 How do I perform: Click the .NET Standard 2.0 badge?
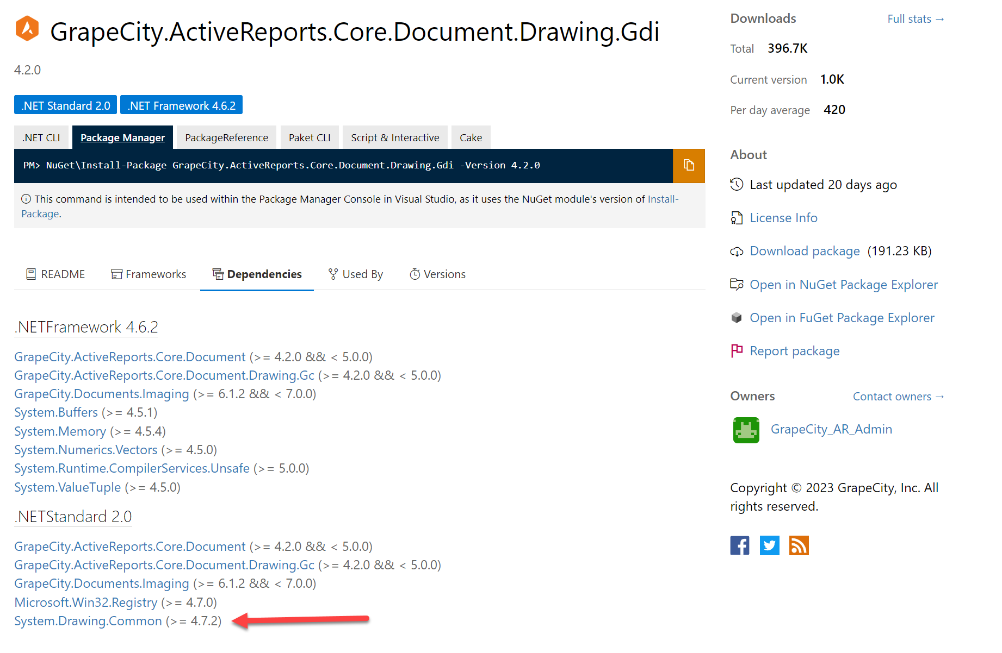[x=65, y=105]
